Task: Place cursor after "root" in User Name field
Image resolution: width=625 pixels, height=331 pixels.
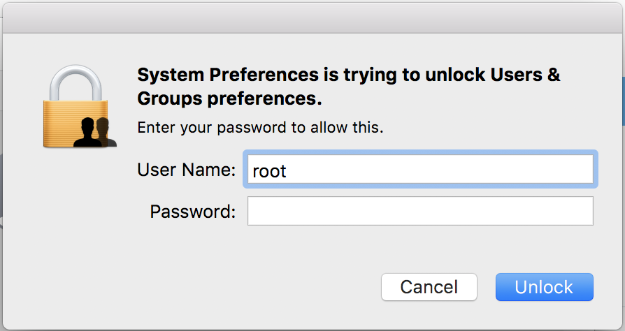Action: (288, 170)
